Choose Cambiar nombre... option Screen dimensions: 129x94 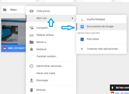[51, 56]
